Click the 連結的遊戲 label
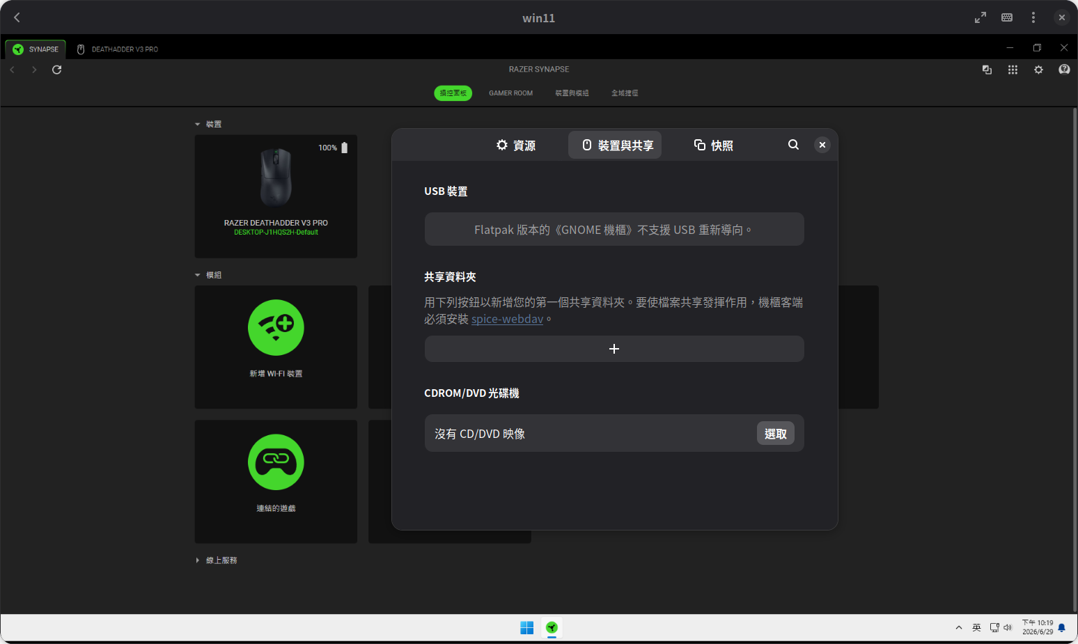The width and height of the screenshot is (1078, 644). point(276,509)
